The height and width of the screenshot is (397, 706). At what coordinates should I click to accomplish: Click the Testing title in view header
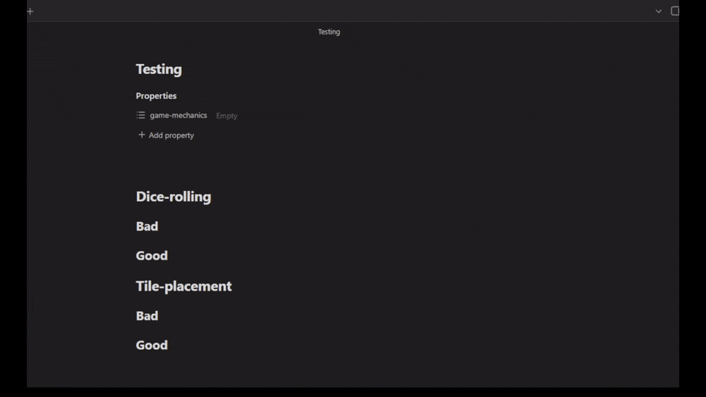tap(328, 32)
